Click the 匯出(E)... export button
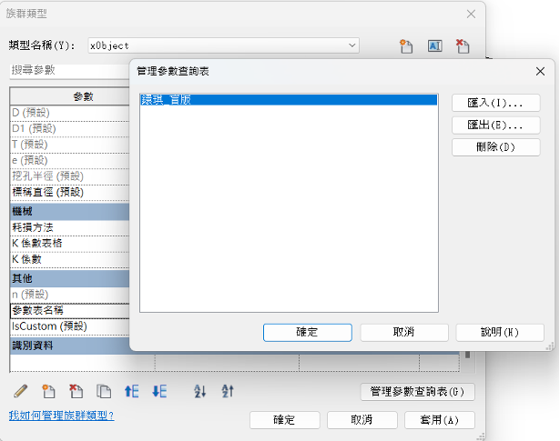The width and height of the screenshot is (560, 441). [495, 125]
